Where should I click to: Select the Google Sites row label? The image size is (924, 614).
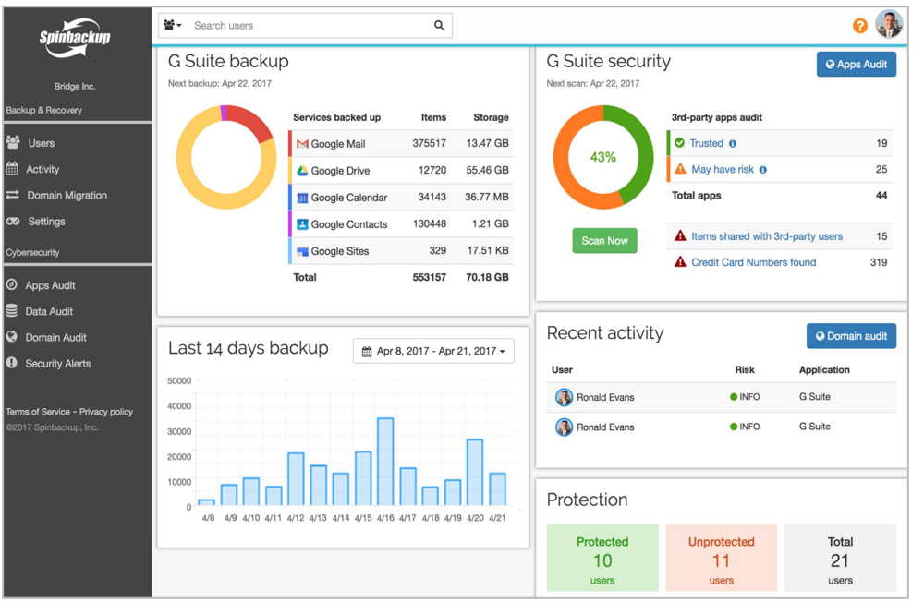[x=340, y=251]
